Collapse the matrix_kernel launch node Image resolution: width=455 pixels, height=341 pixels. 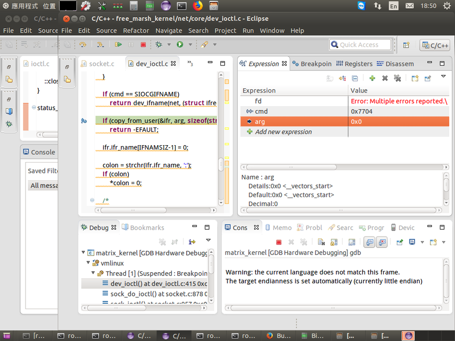tap(83, 253)
